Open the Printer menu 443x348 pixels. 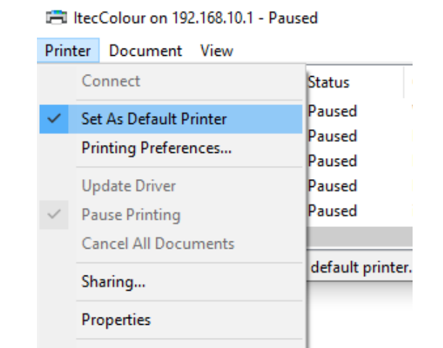pos(67,51)
